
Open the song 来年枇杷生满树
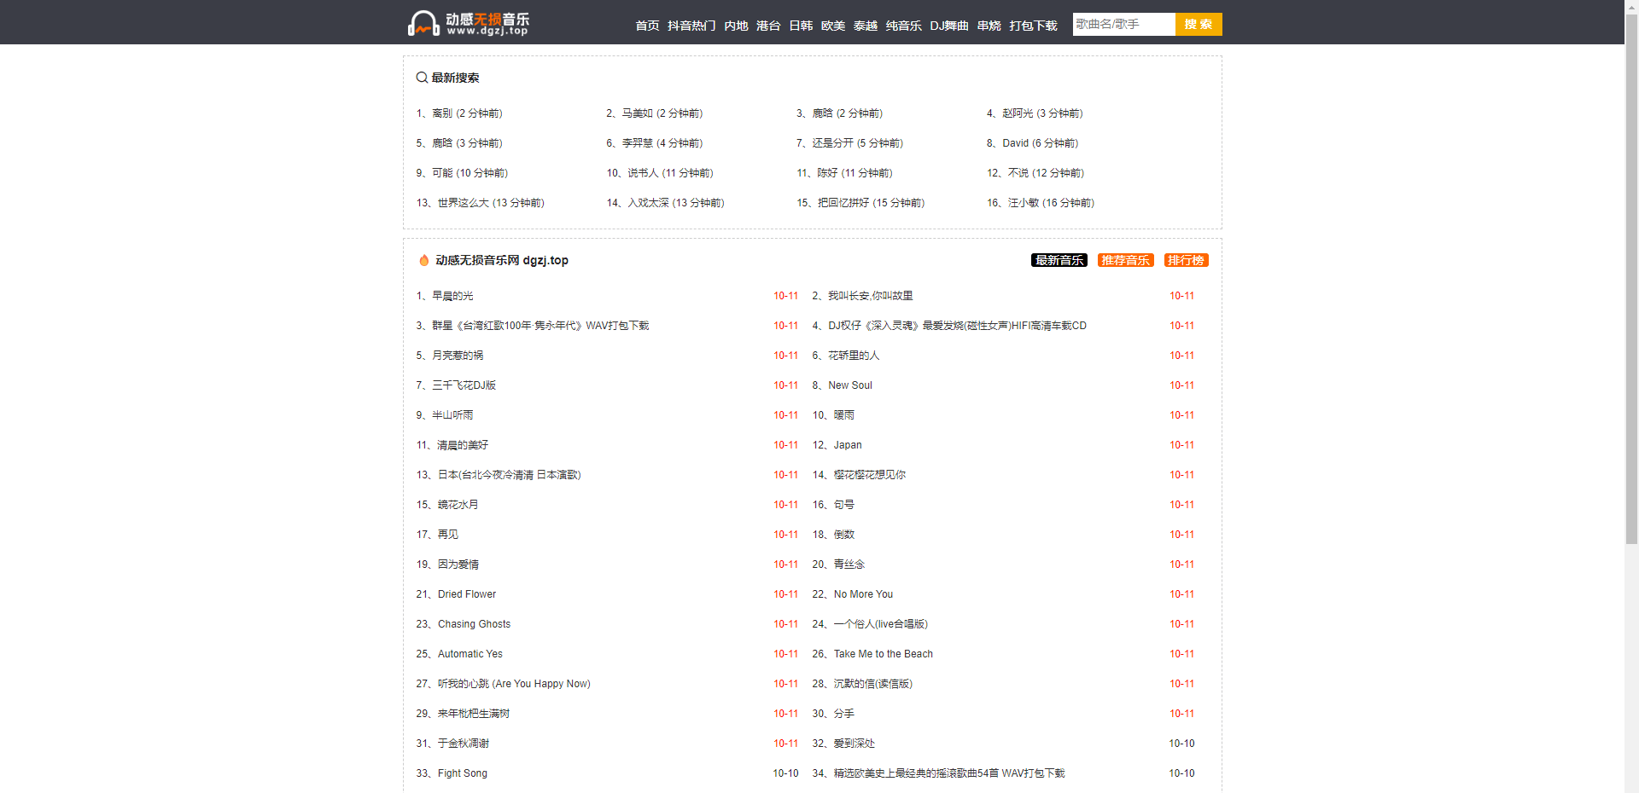tap(474, 714)
